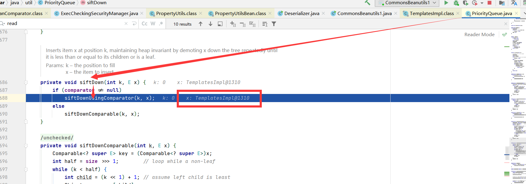
Task: Show hidden editor tabs dropdown arrow
Action: point(524,13)
